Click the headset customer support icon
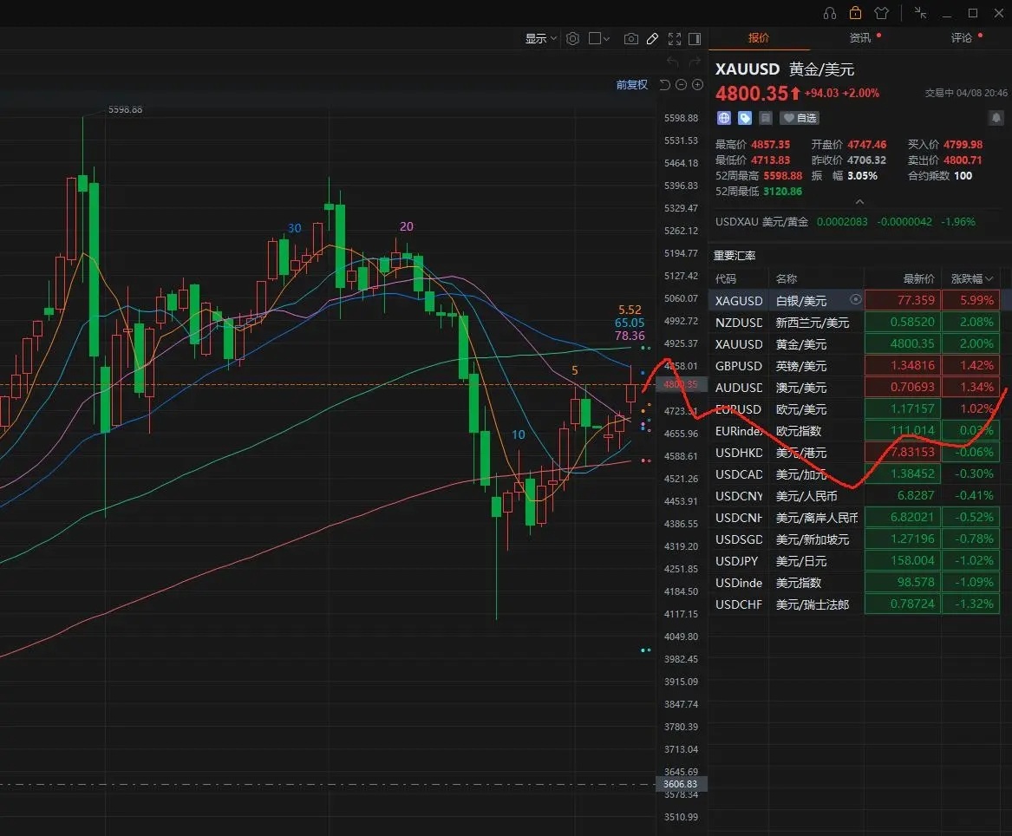Image resolution: width=1012 pixels, height=836 pixels. pyautogui.click(x=830, y=13)
